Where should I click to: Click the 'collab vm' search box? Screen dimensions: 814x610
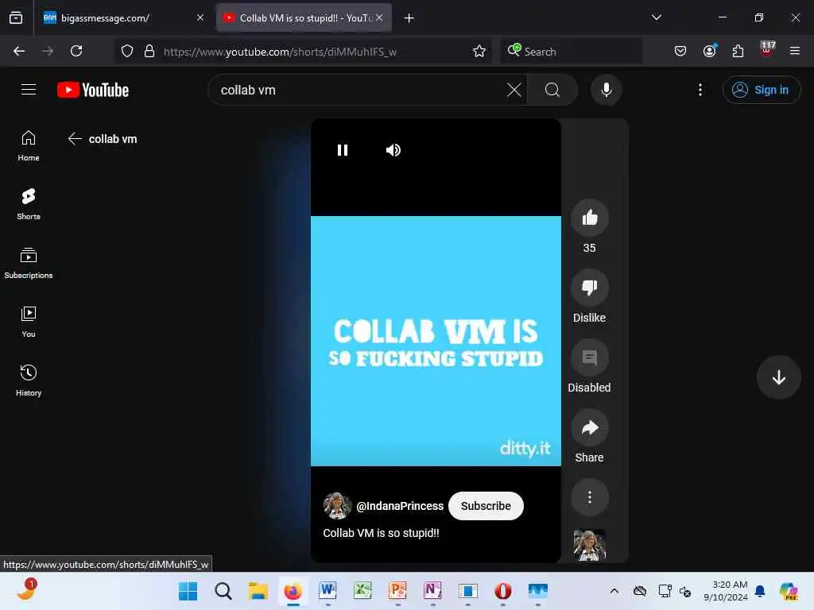359,90
